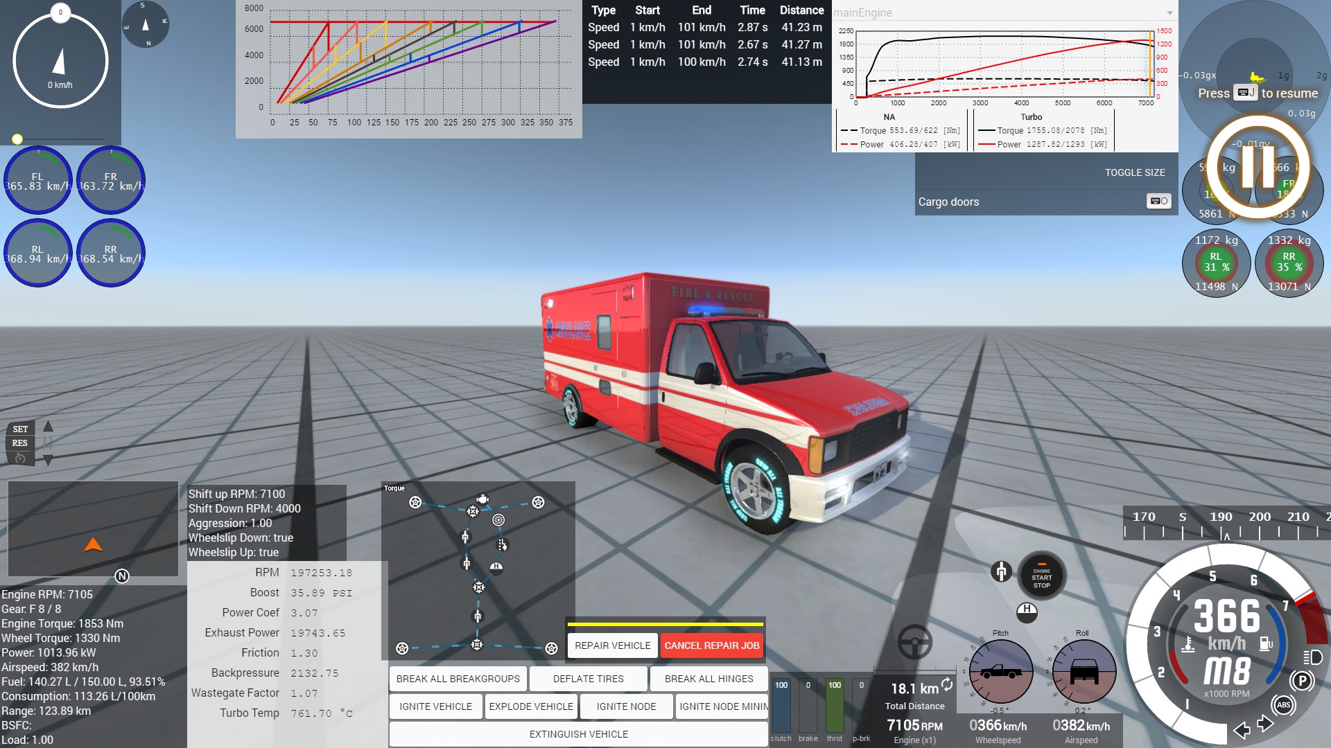Click the headlights indicator icon
Image resolution: width=1331 pixels, height=748 pixels.
[1312, 657]
